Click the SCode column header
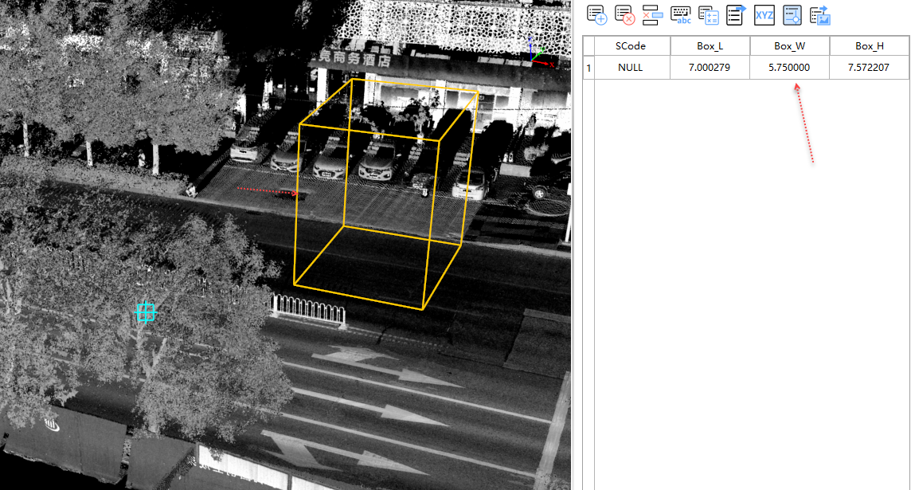Screen dimensions: 911x490 tap(631, 46)
